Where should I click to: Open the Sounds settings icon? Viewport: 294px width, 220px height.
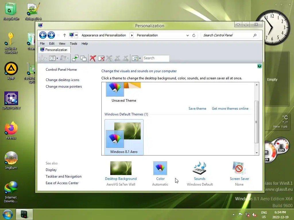(x=200, y=168)
